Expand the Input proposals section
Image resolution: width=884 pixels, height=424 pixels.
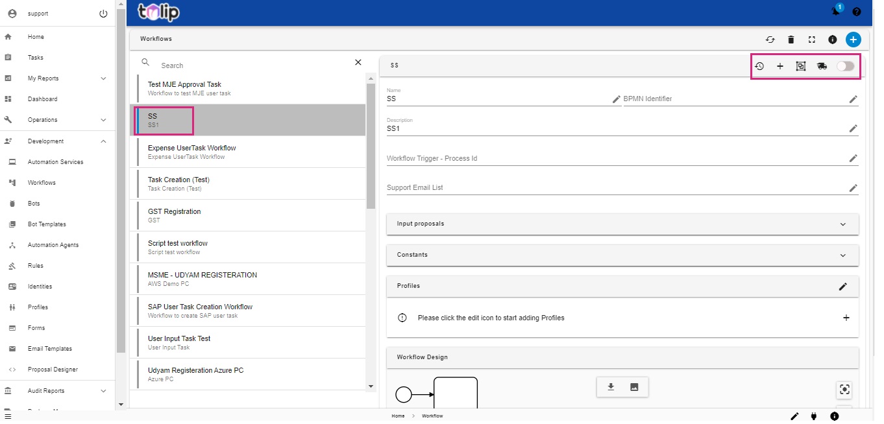(x=622, y=224)
